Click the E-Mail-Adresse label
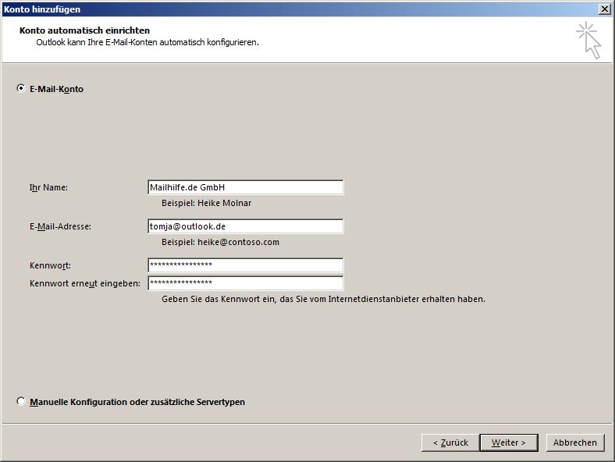The image size is (615, 462). click(x=60, y=226)
